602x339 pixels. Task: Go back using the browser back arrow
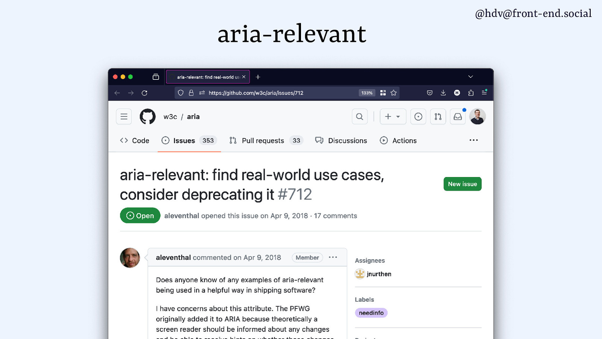[x=117, y=93]
